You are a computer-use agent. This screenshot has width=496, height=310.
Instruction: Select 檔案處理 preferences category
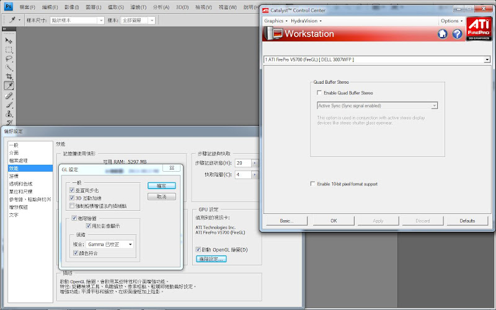point(30,161)
